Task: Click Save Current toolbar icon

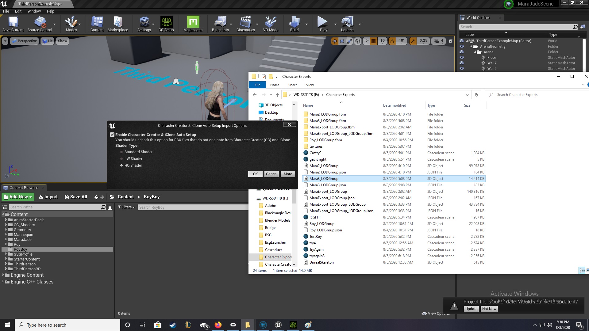Action: [x=13, y=24]
